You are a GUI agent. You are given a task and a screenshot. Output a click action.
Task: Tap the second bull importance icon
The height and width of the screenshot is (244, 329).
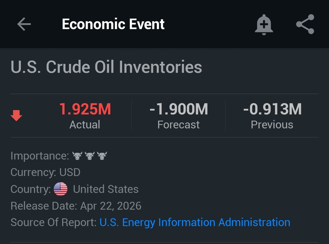pos(89,156)
